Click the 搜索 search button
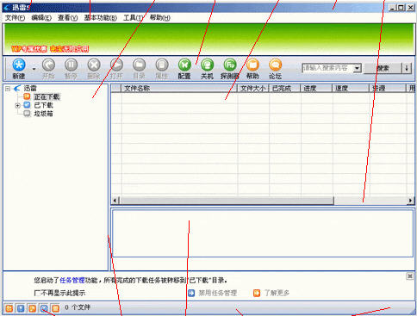The image size is (417, 316). point(383,68)
